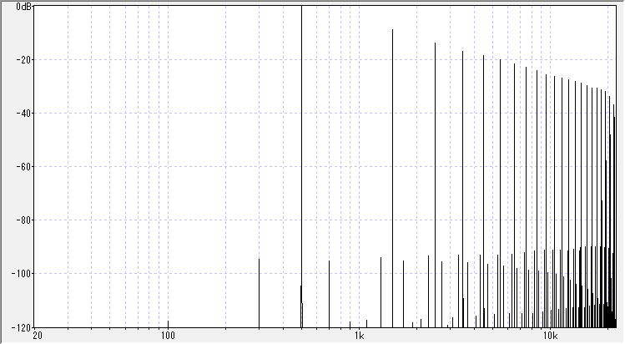Click the -40 level axis label
The image size is (625, 344).
(x=23, y=114)
